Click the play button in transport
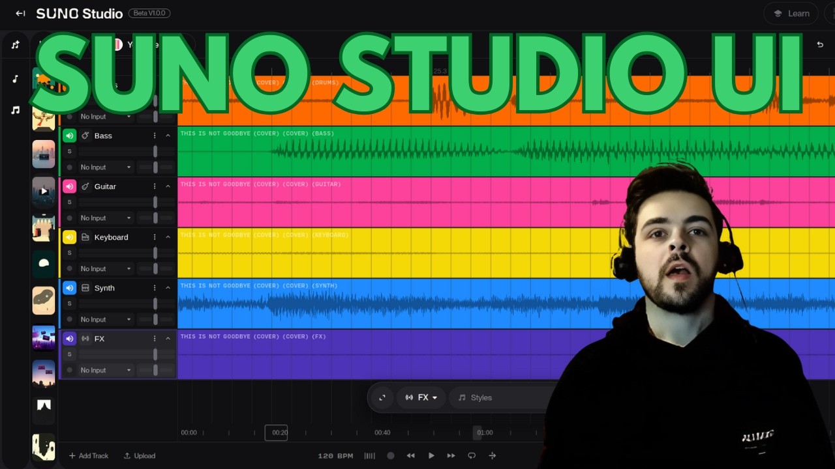Screen dimensions: 835x469 (x=431, y=456)
